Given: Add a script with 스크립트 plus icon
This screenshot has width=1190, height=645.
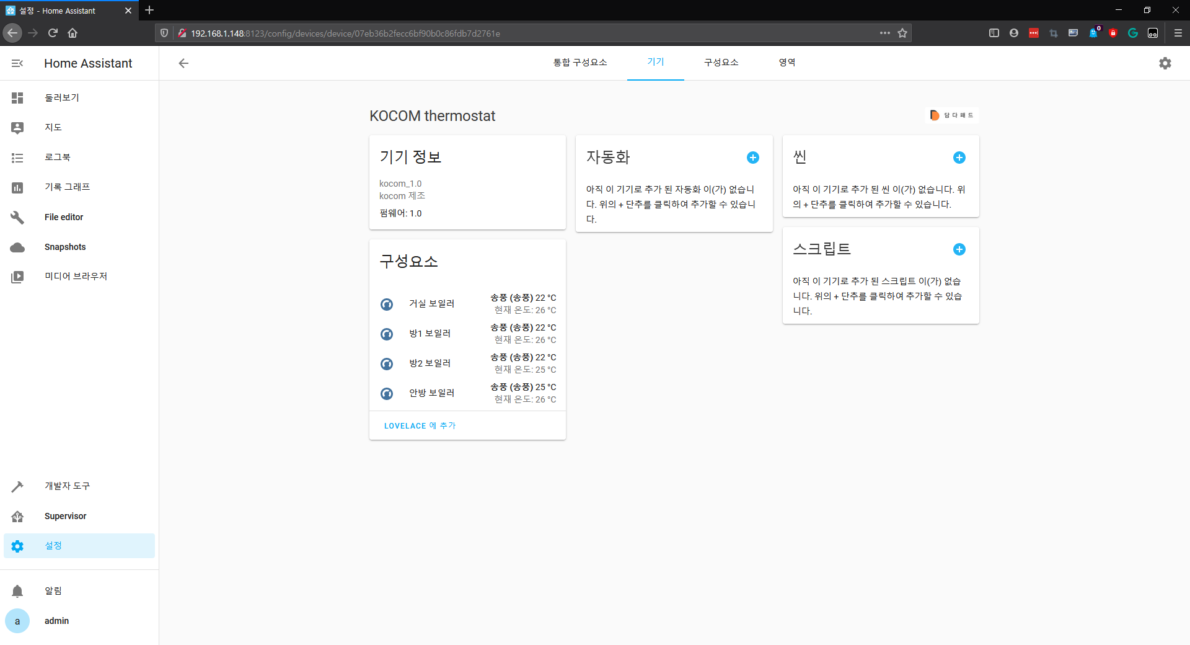Looking at the screenshot, I should click(959, 249).
